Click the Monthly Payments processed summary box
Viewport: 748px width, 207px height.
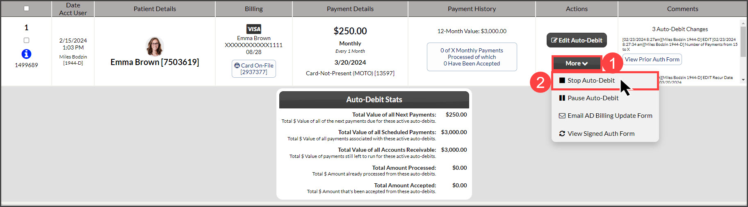[472, 57]
